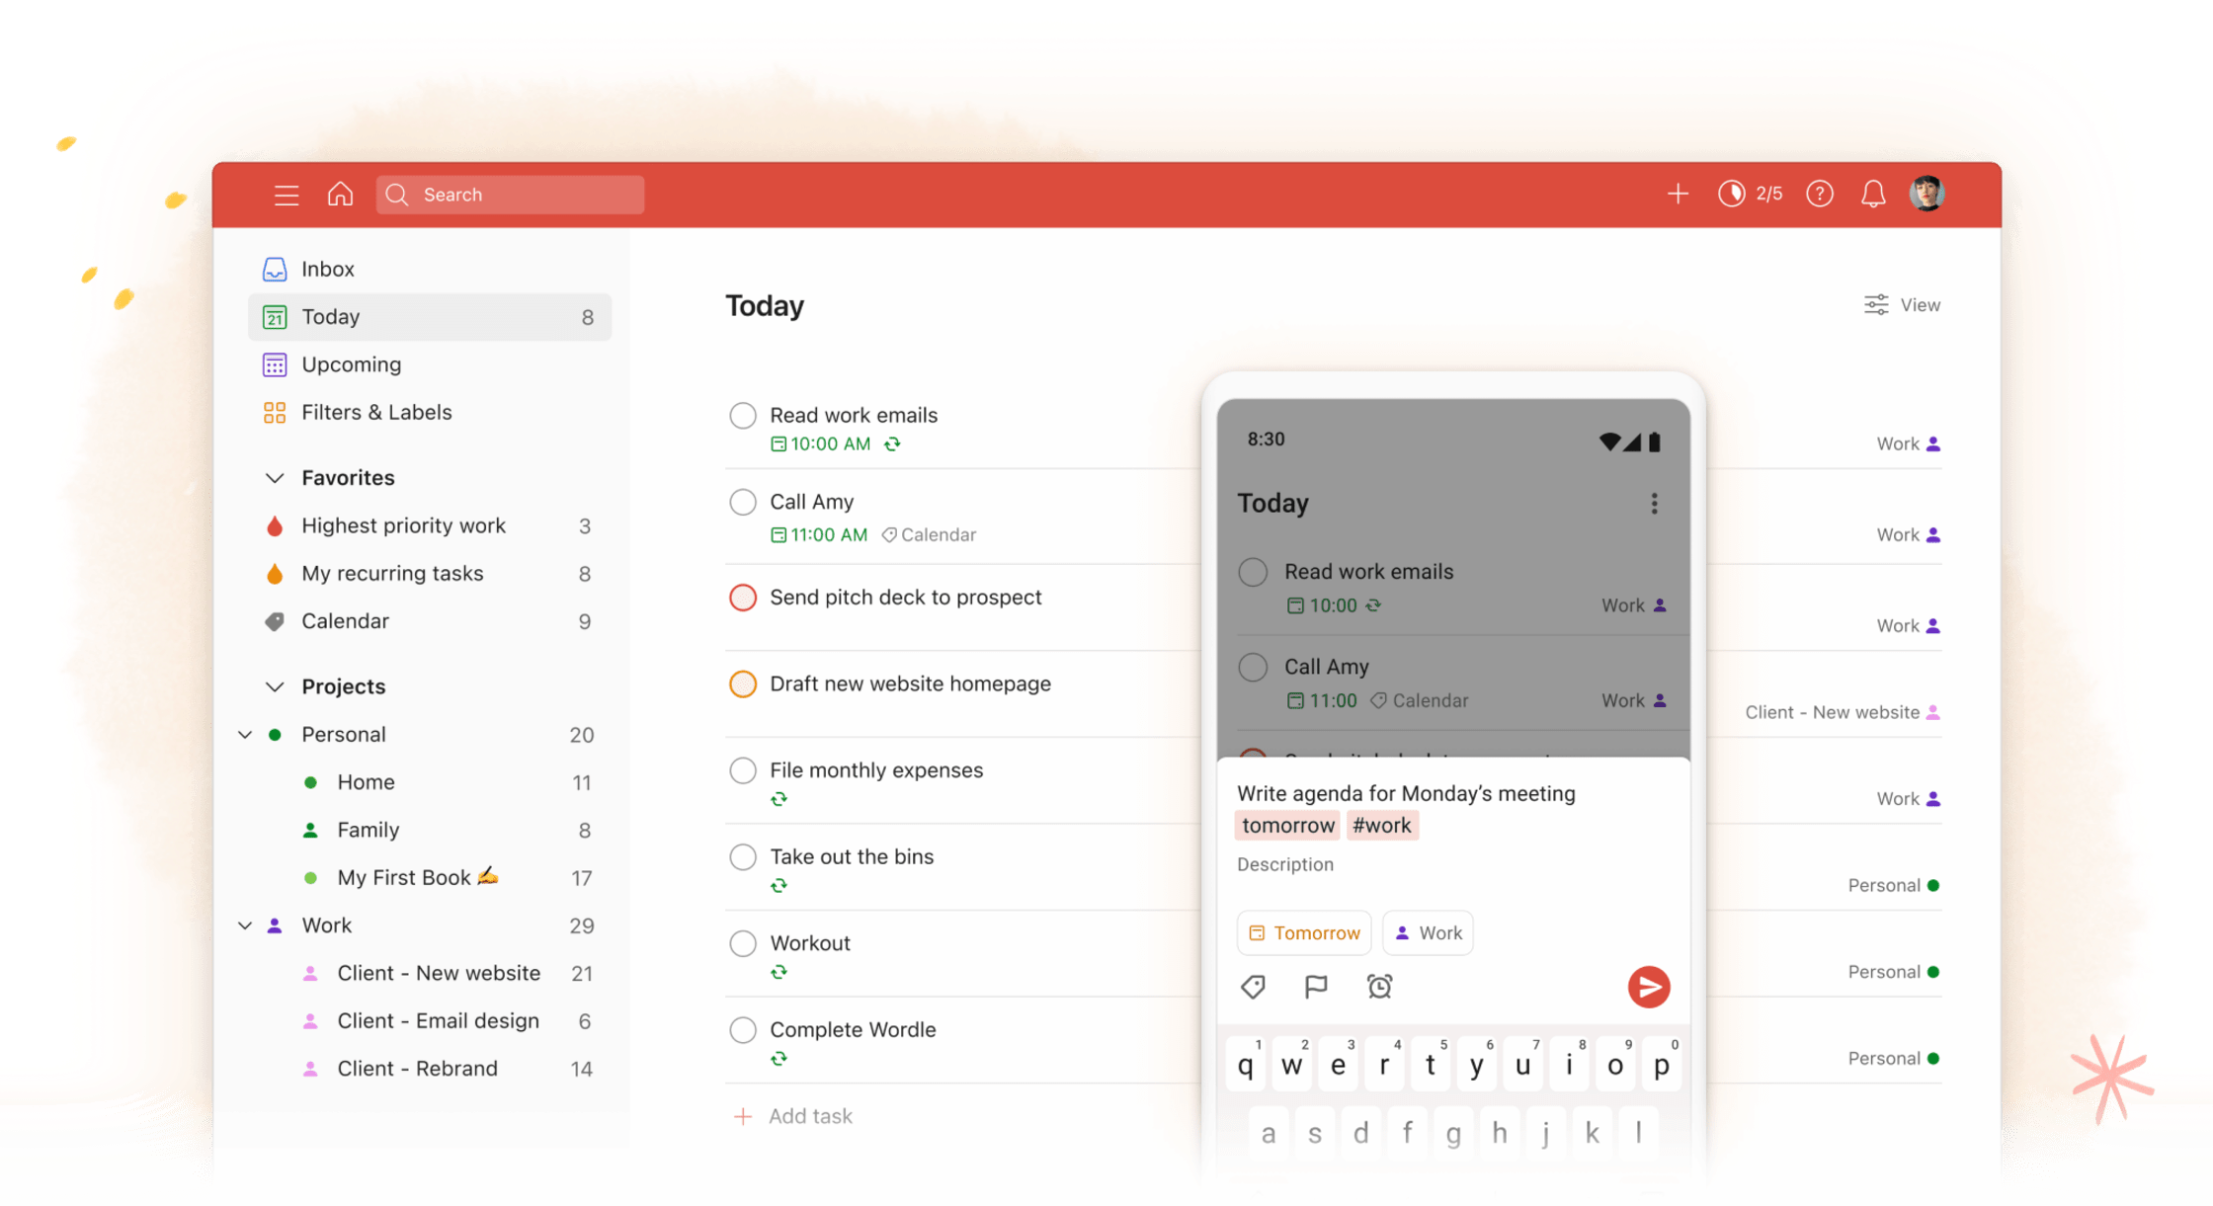Check off the Call Amy task on mobile

pyautogui.click(x=1254, y=667)
